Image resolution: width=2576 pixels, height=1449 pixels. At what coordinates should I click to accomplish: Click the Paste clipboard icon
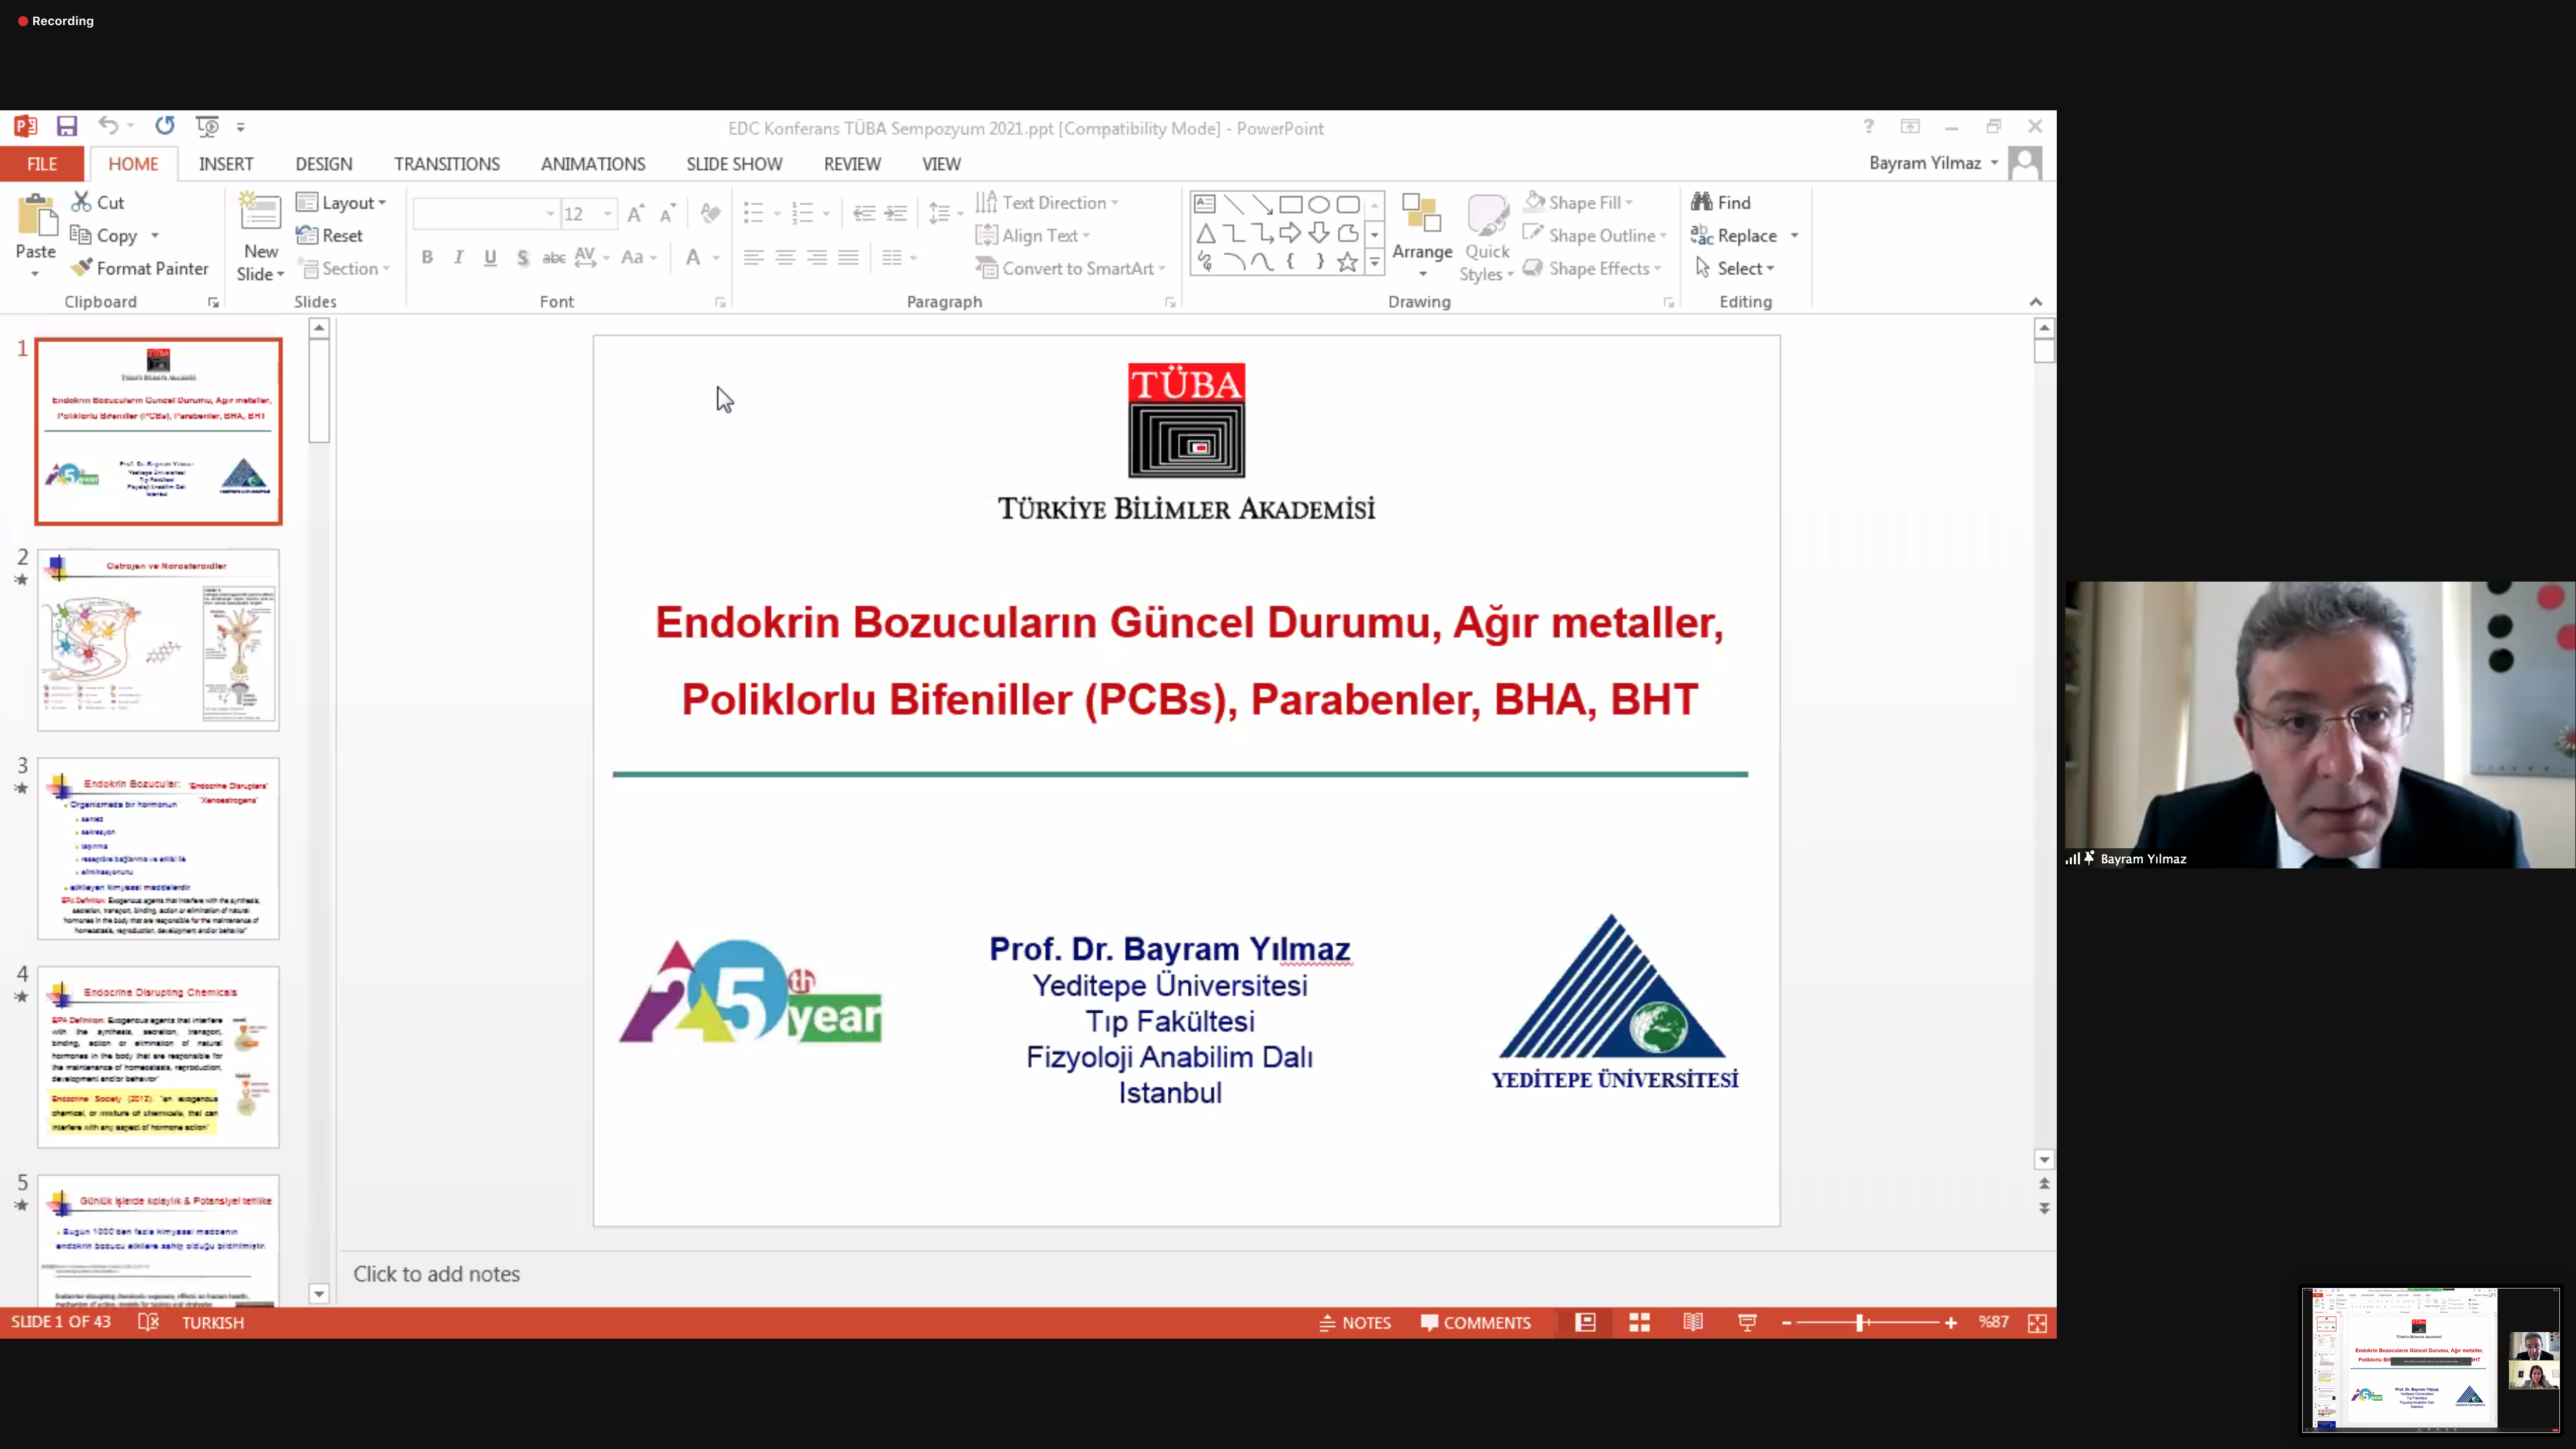click(x=36, y=217)
